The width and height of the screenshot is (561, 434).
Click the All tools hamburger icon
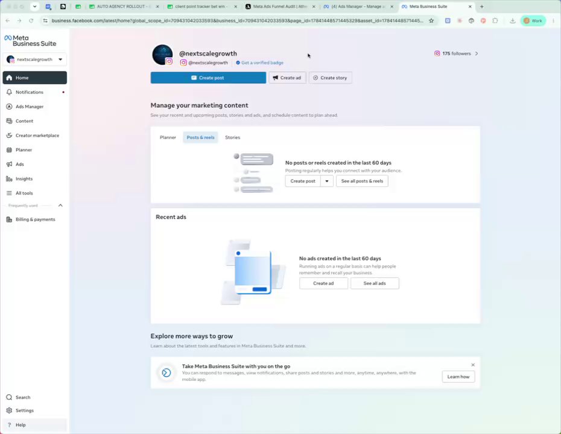[9, 193]
